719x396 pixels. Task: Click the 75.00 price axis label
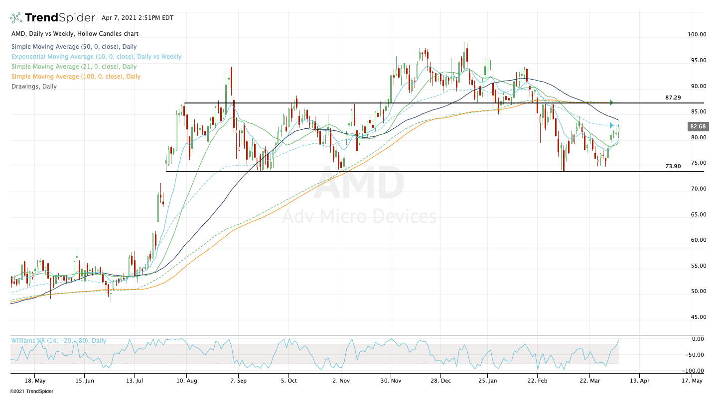coord(698,163)
